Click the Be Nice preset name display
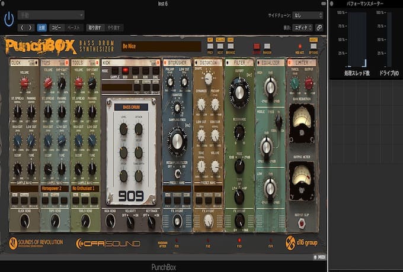 161,46
